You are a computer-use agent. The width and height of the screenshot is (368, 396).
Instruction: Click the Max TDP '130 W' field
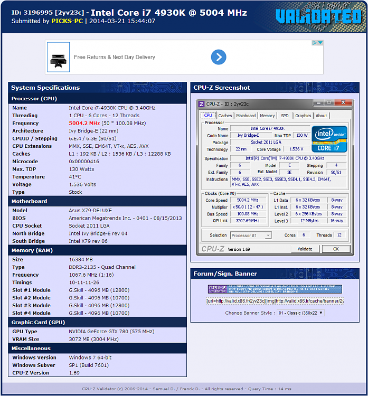point(302,135)
